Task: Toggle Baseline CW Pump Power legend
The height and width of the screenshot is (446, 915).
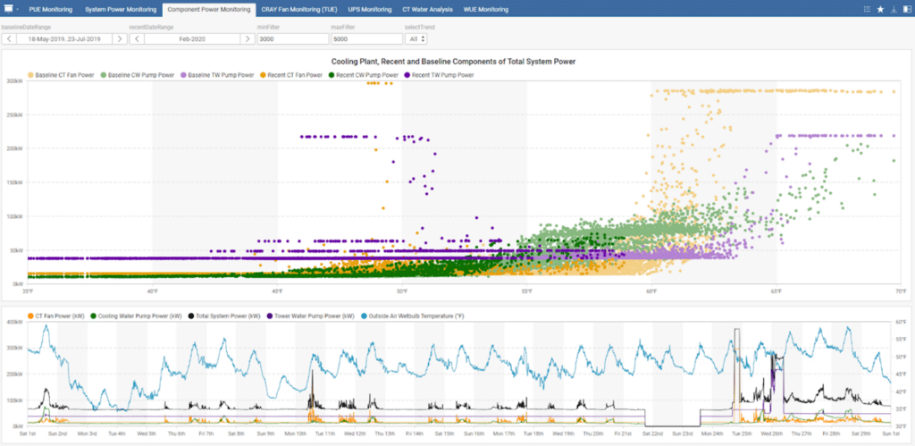Action: 137,75
